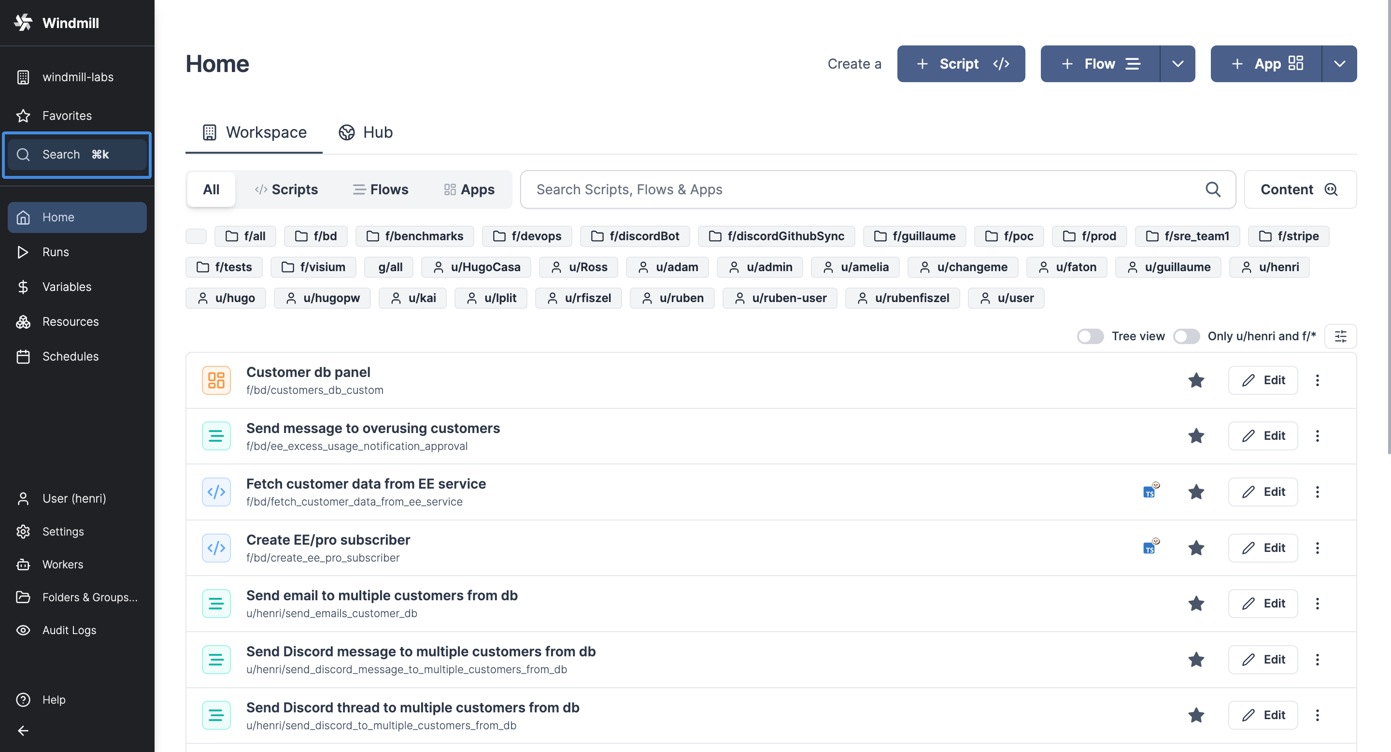Screen dimensions: 1391x752
Task: Expand the Flow button dropdown arrow
Action: [1177, 64]
